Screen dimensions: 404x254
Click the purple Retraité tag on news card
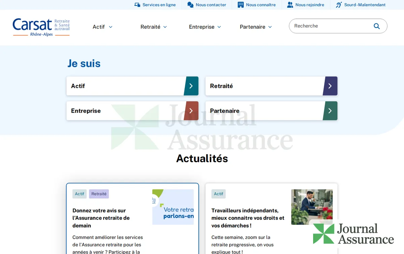point(99,194)
